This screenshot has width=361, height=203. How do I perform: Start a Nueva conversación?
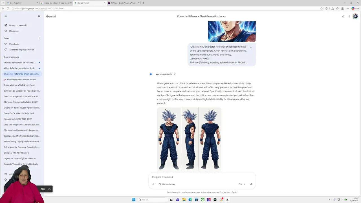tap(19, 25)
